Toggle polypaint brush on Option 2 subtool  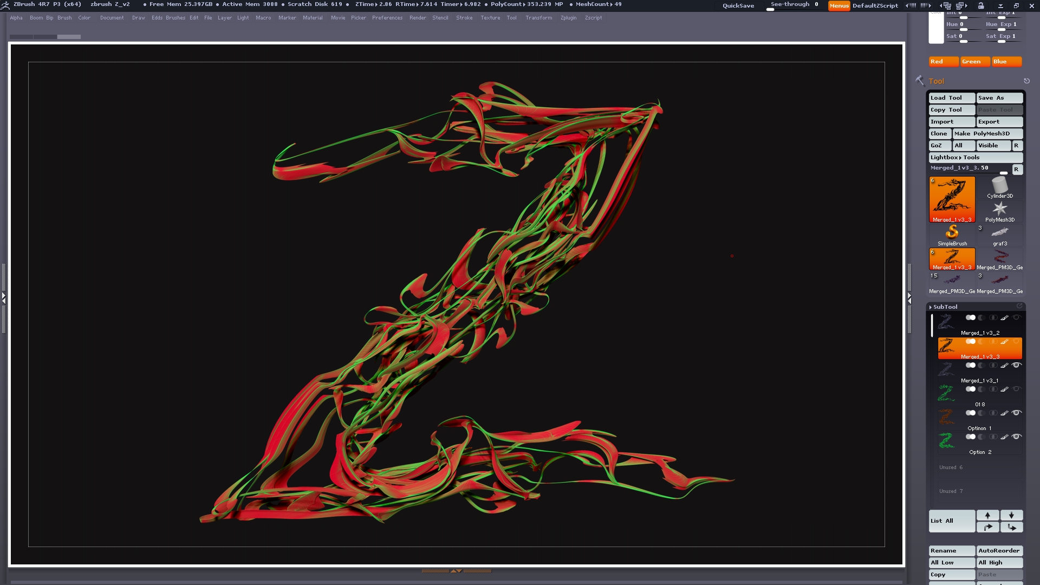pyautogui.click(x=1004, y=437)
